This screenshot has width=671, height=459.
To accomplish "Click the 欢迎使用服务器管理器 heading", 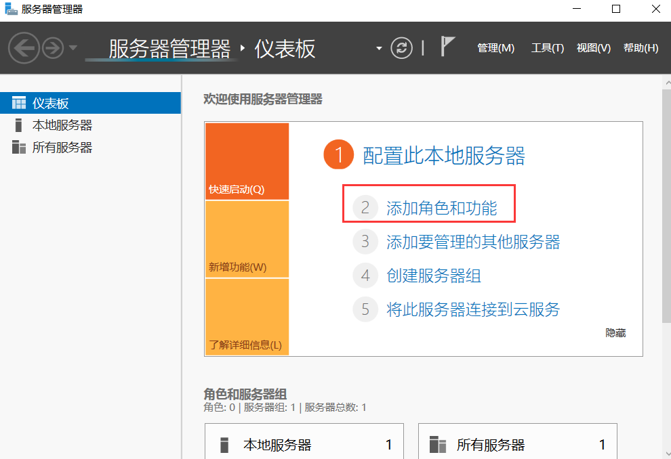I will coord(263,99).
